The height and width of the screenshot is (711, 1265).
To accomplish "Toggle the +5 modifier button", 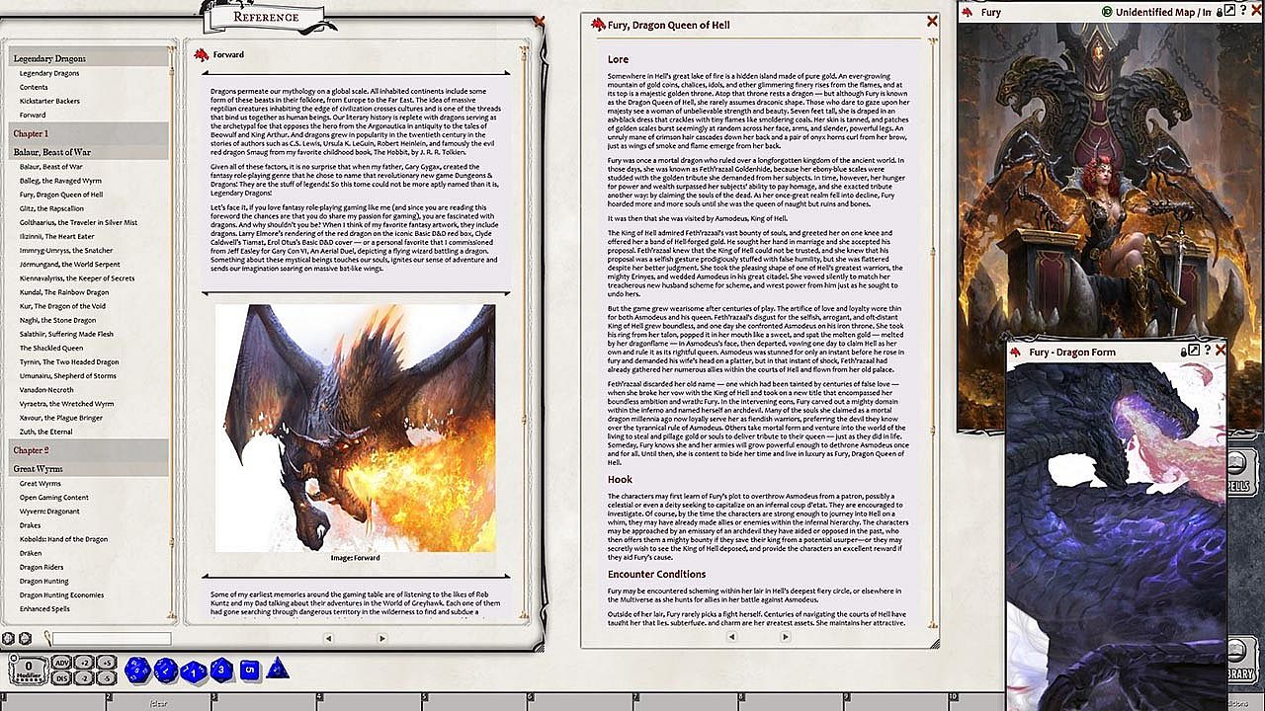I will click(x=107, y=663).
